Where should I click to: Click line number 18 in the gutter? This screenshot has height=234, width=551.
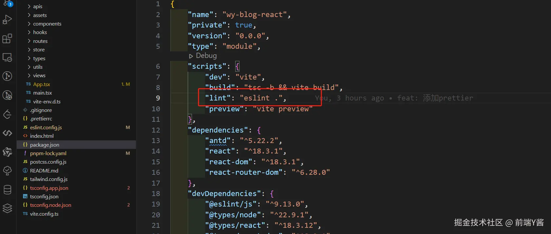[x=156, y=193]
